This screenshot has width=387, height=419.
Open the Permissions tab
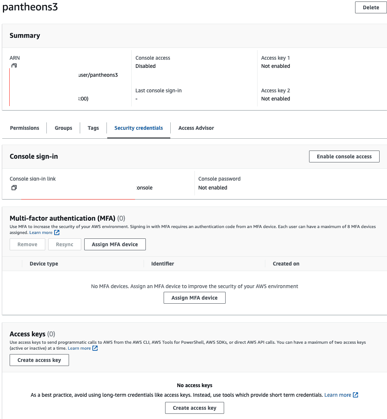(24, 128)
